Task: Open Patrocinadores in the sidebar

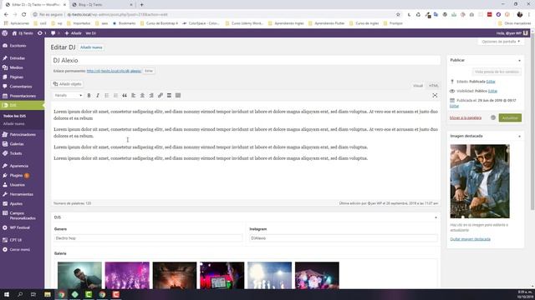Action: pos(23,135)
